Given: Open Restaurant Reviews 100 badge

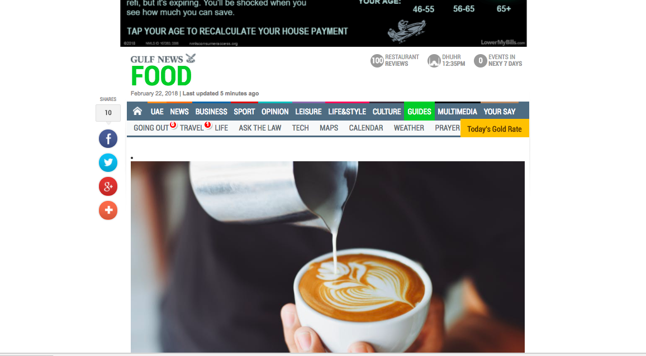Looking at the screenshot, I should point(377,61).
